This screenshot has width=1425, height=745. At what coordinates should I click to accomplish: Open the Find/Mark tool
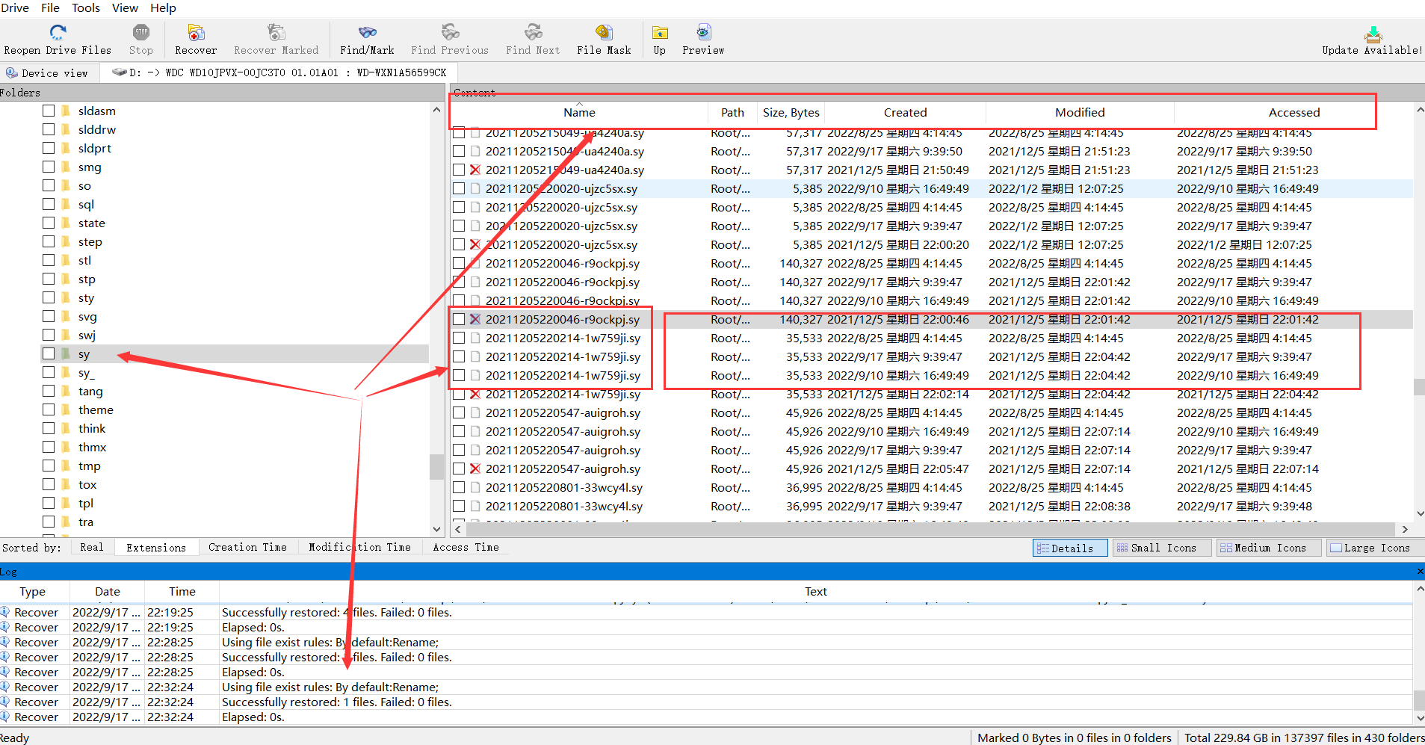367,32
